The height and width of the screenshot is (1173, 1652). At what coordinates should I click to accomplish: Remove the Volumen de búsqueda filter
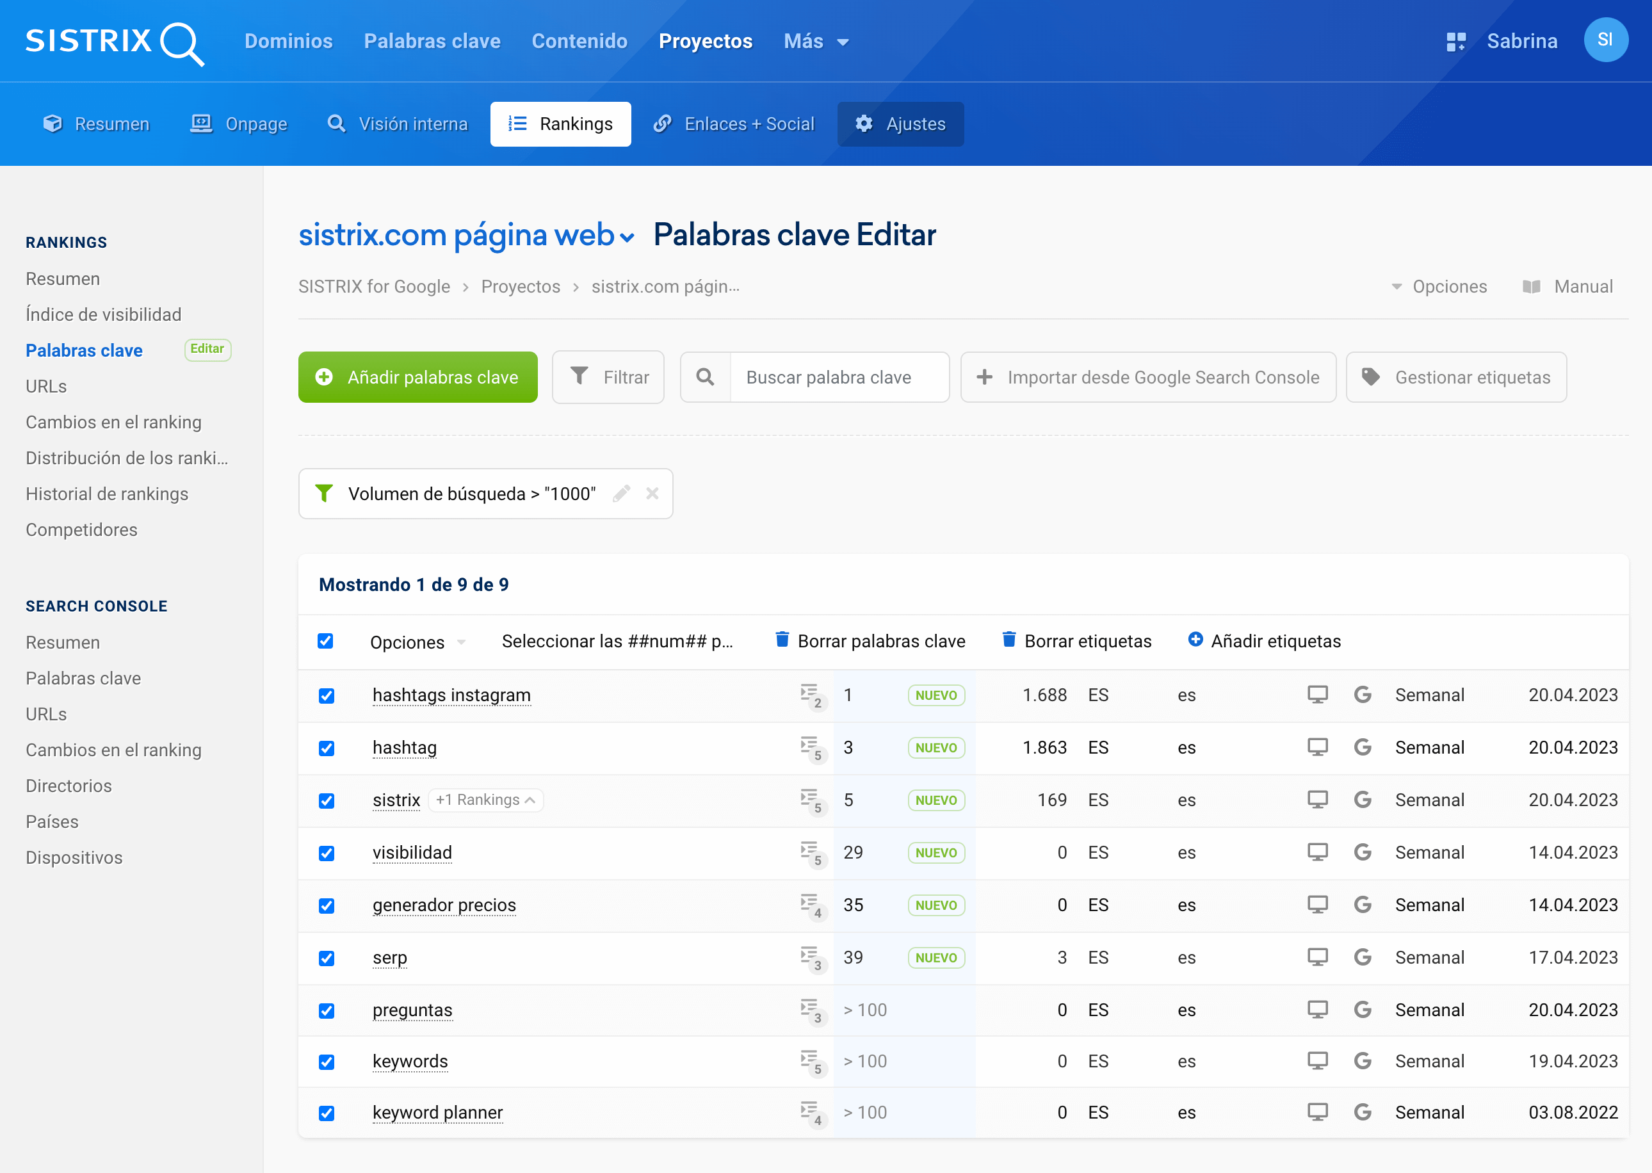pyautogui.click(x=652, y=494)
